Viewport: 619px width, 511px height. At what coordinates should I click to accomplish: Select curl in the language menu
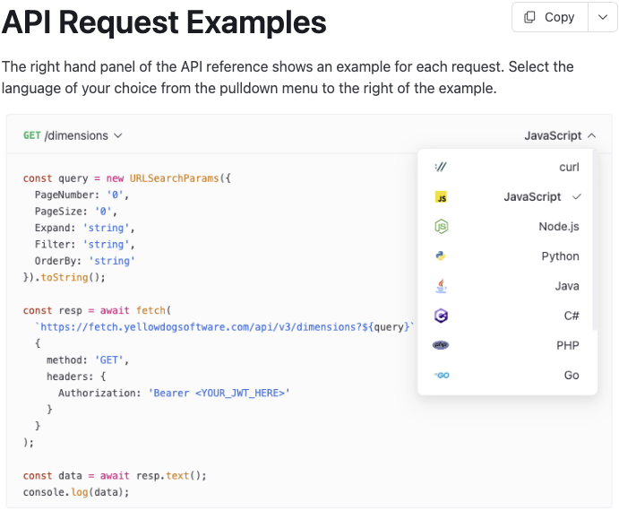(x=507, y=167)
